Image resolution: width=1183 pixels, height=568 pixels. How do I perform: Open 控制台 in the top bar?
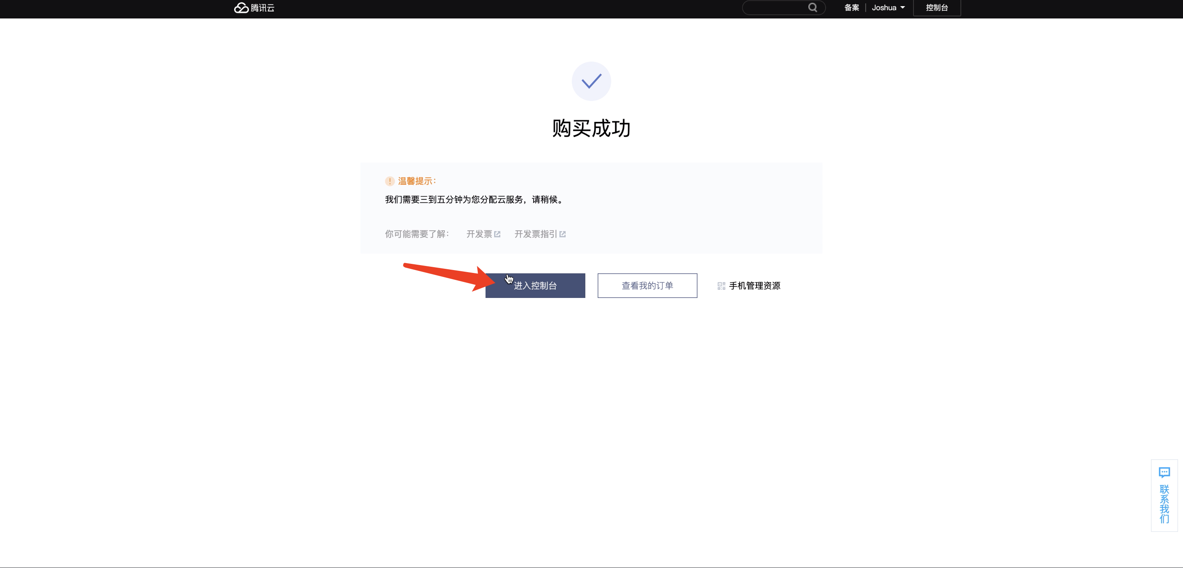(937, 8)
